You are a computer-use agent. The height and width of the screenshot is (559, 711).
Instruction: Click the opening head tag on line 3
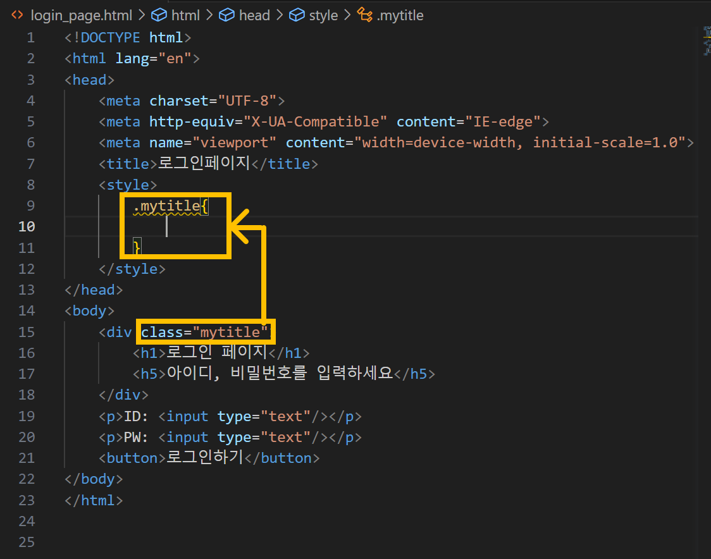[x=89, y=80]
